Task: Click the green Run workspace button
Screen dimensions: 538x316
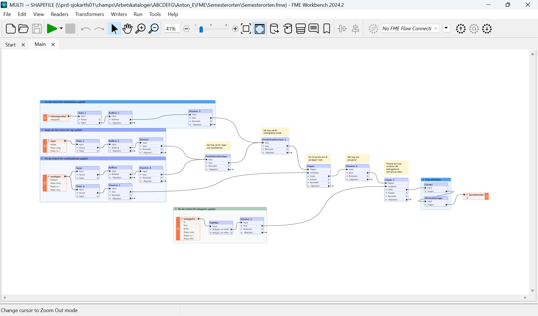Action: coord(52,29)
